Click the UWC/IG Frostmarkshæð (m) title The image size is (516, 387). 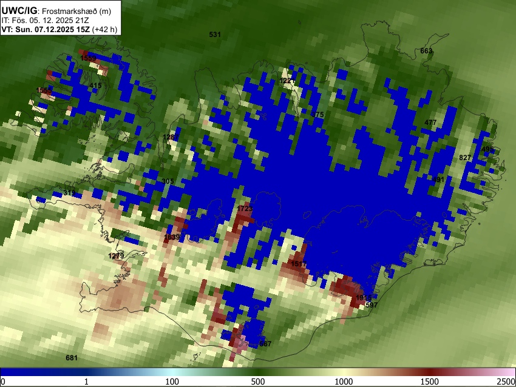(x=56, y=11)
